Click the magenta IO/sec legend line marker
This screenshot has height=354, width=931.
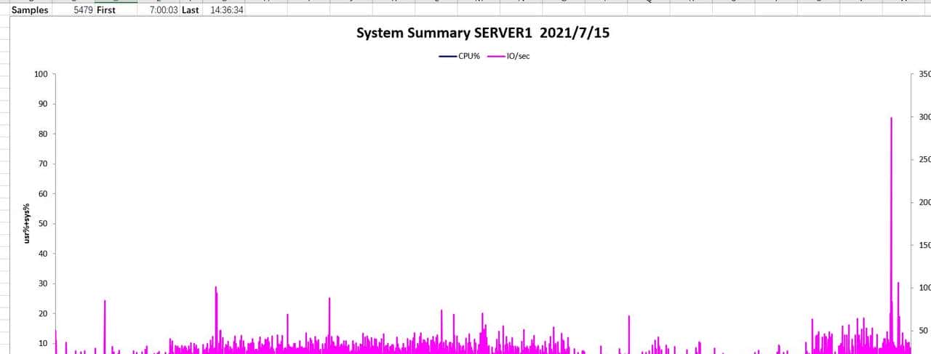coord(496,56)
